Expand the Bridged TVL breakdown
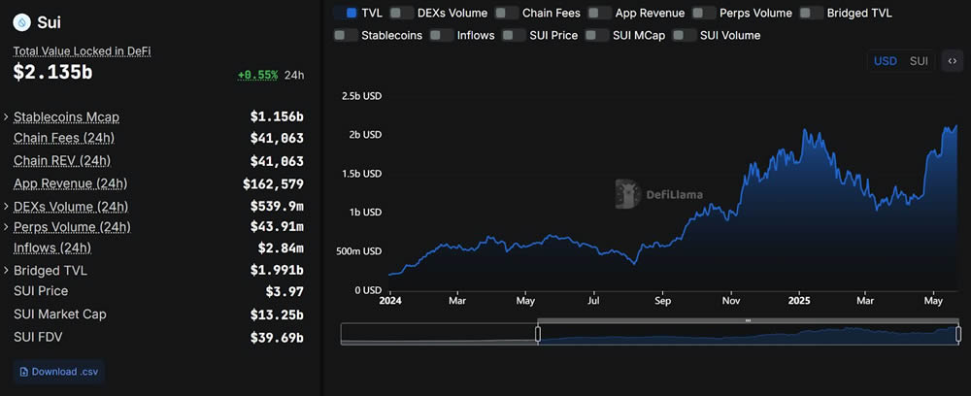 pyautogui.click(x=7, y=271)
